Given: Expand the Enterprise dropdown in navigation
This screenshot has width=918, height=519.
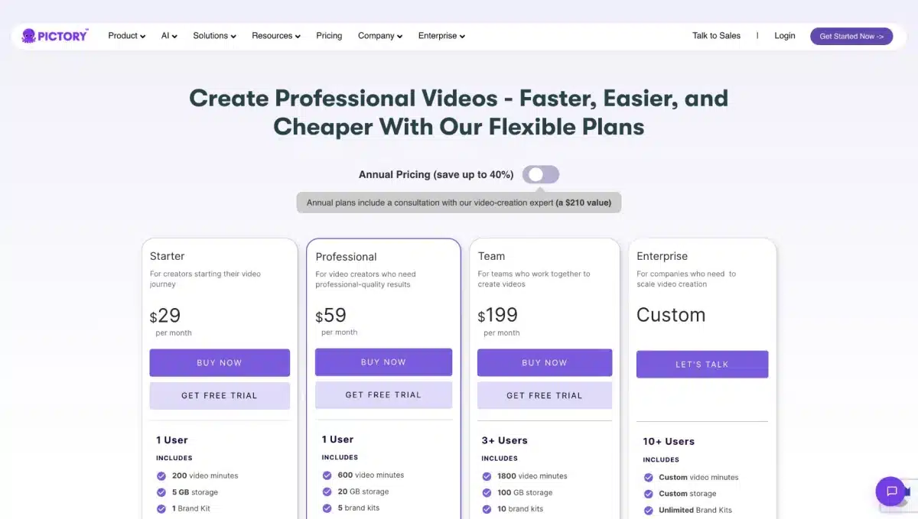Looking at the screenshot, I should [441, 36].
